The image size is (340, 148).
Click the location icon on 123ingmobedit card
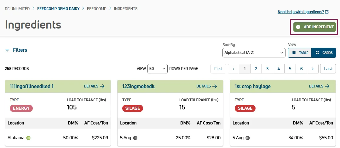pyautogui.click(x=135, y=138)
